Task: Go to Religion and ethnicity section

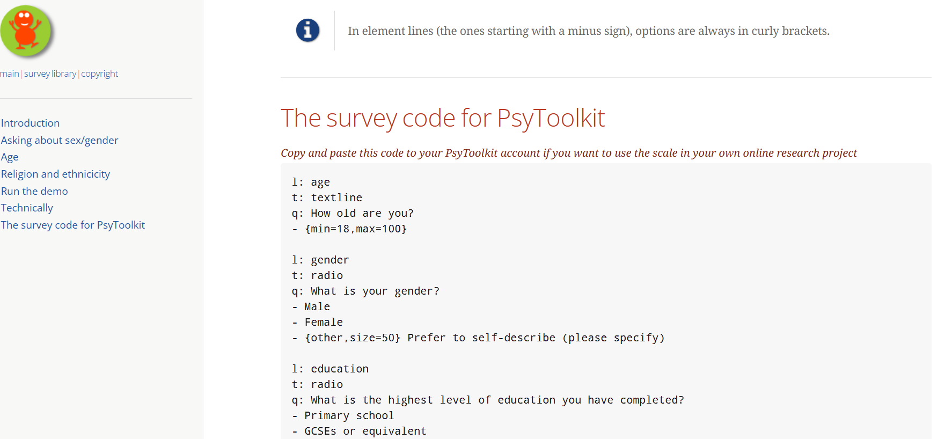Action: pos(55,174)
